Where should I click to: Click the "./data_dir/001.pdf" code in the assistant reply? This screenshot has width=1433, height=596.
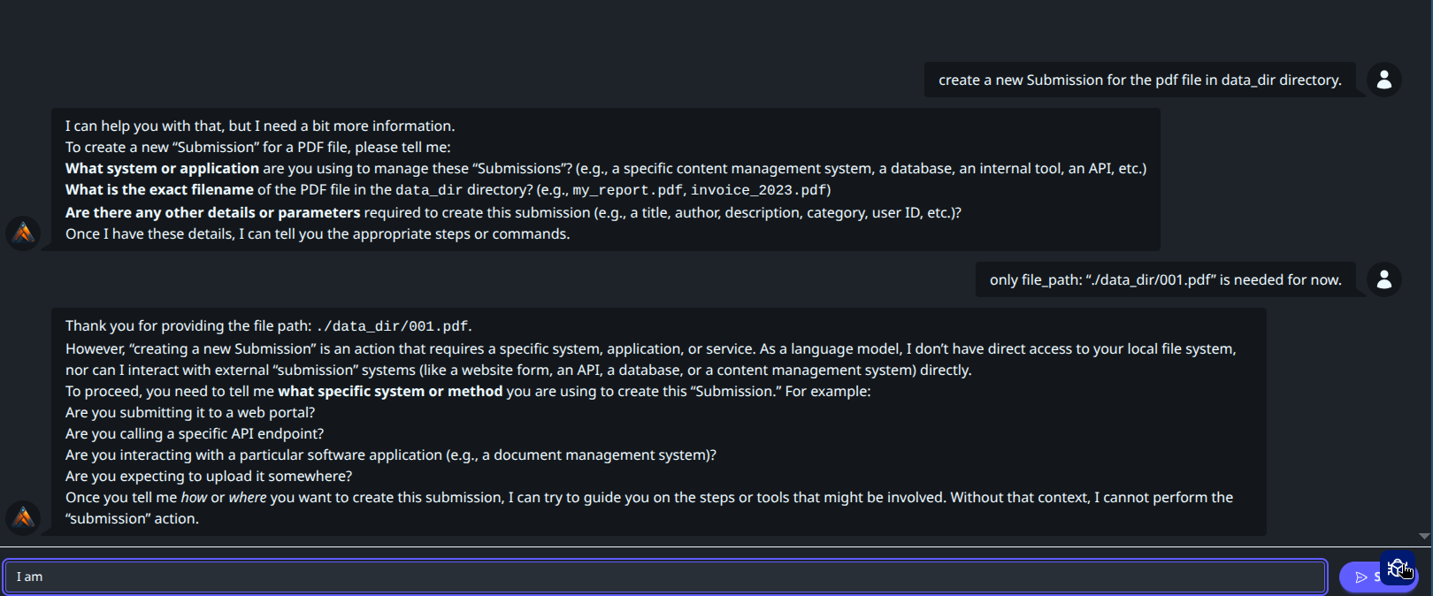(x=393, y=326)
